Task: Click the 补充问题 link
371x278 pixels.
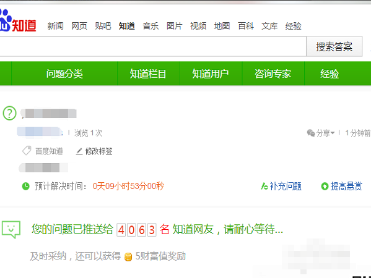Action: click(x=286, y=186)
